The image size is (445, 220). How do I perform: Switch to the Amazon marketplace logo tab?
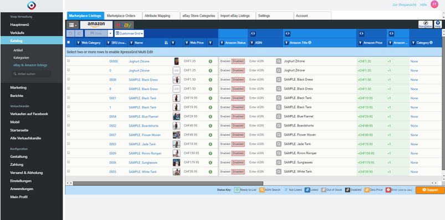(96, 25)
